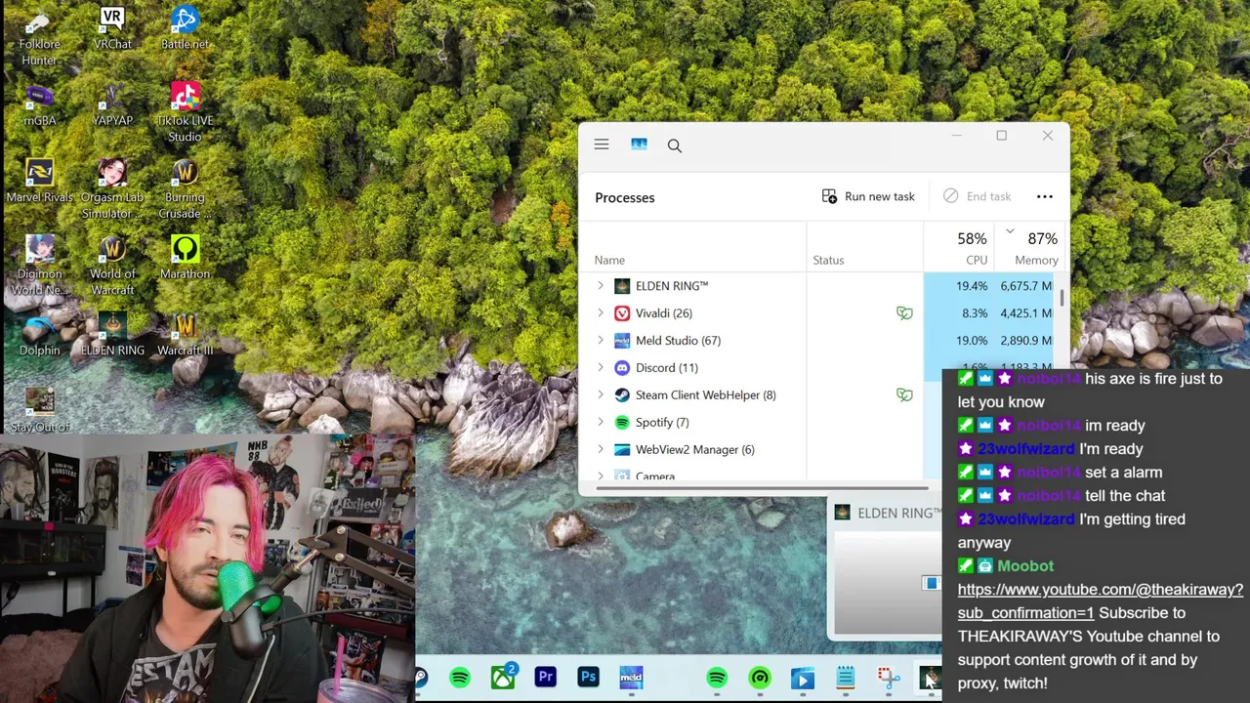Click the Task Manager search icon

click(x=674, y=145)
